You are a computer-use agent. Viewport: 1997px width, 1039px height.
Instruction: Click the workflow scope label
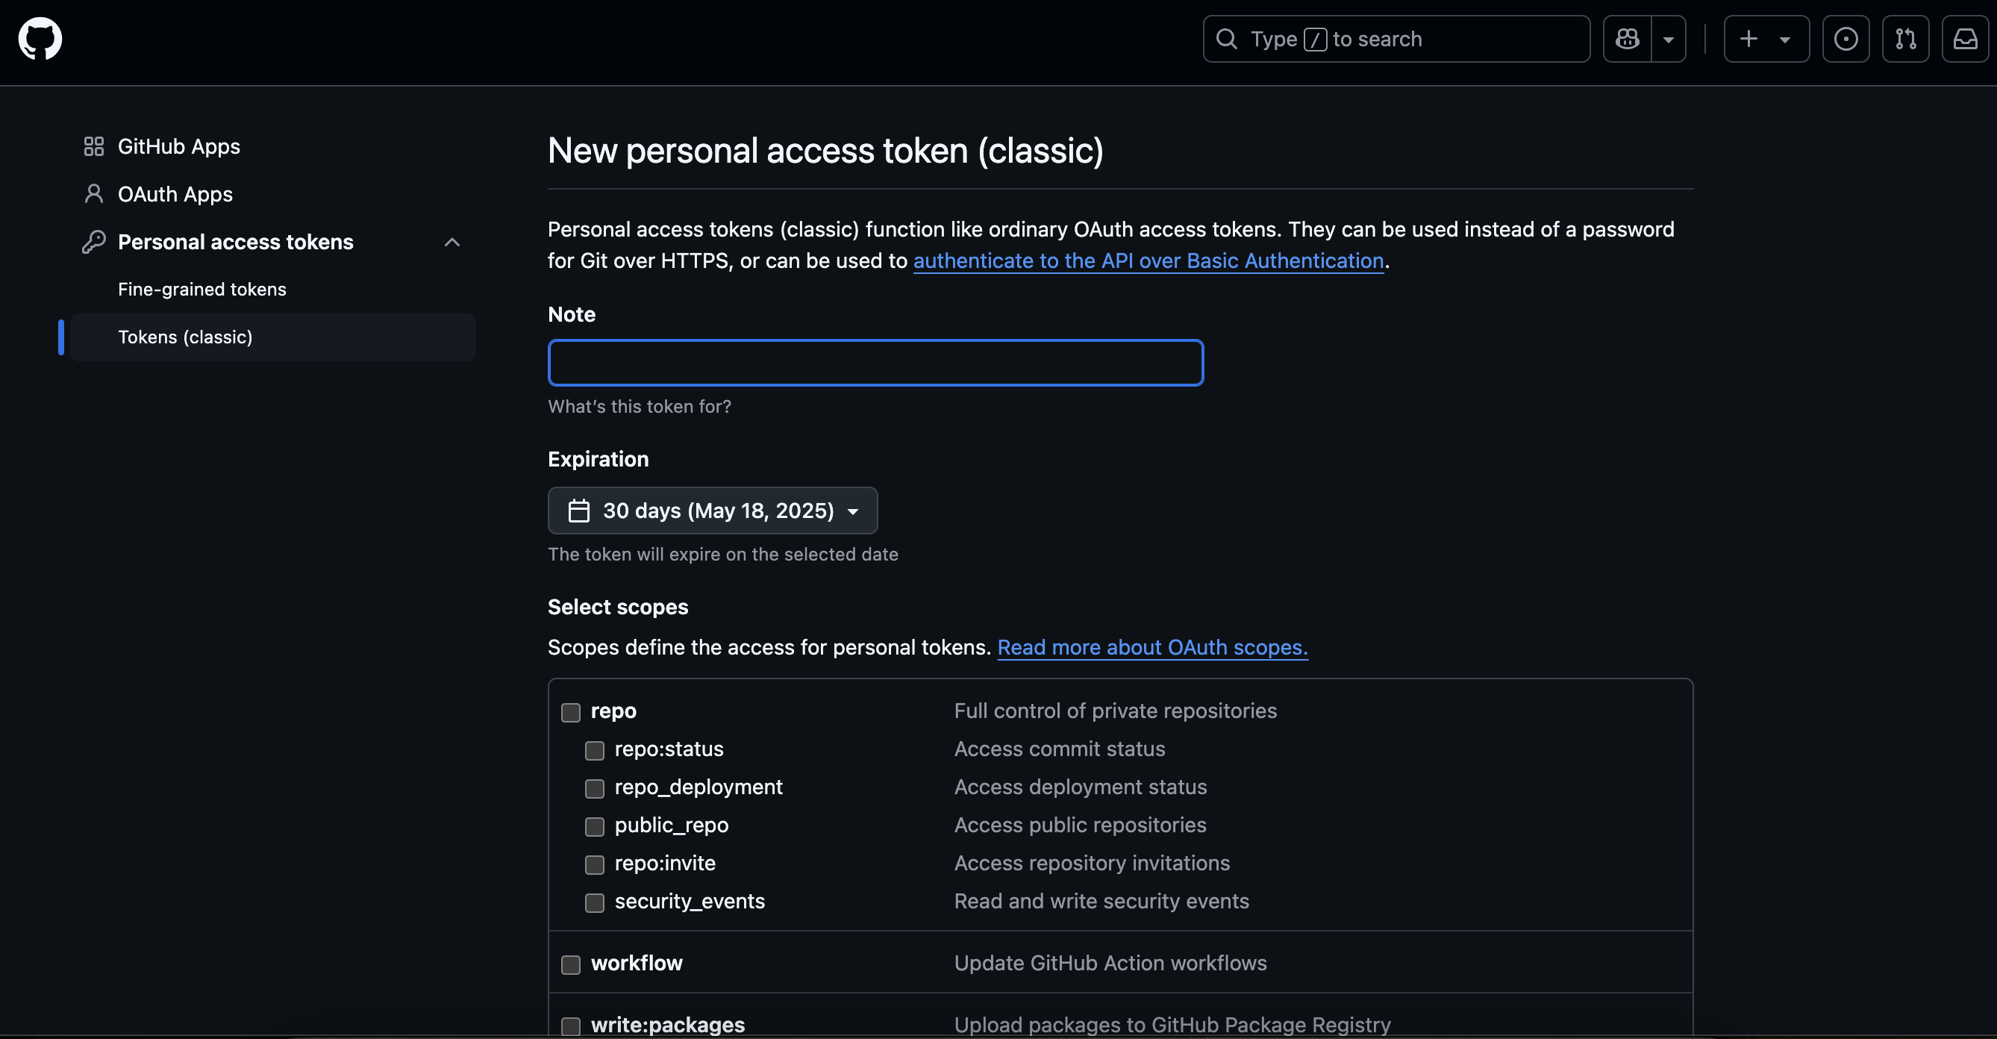637,963
